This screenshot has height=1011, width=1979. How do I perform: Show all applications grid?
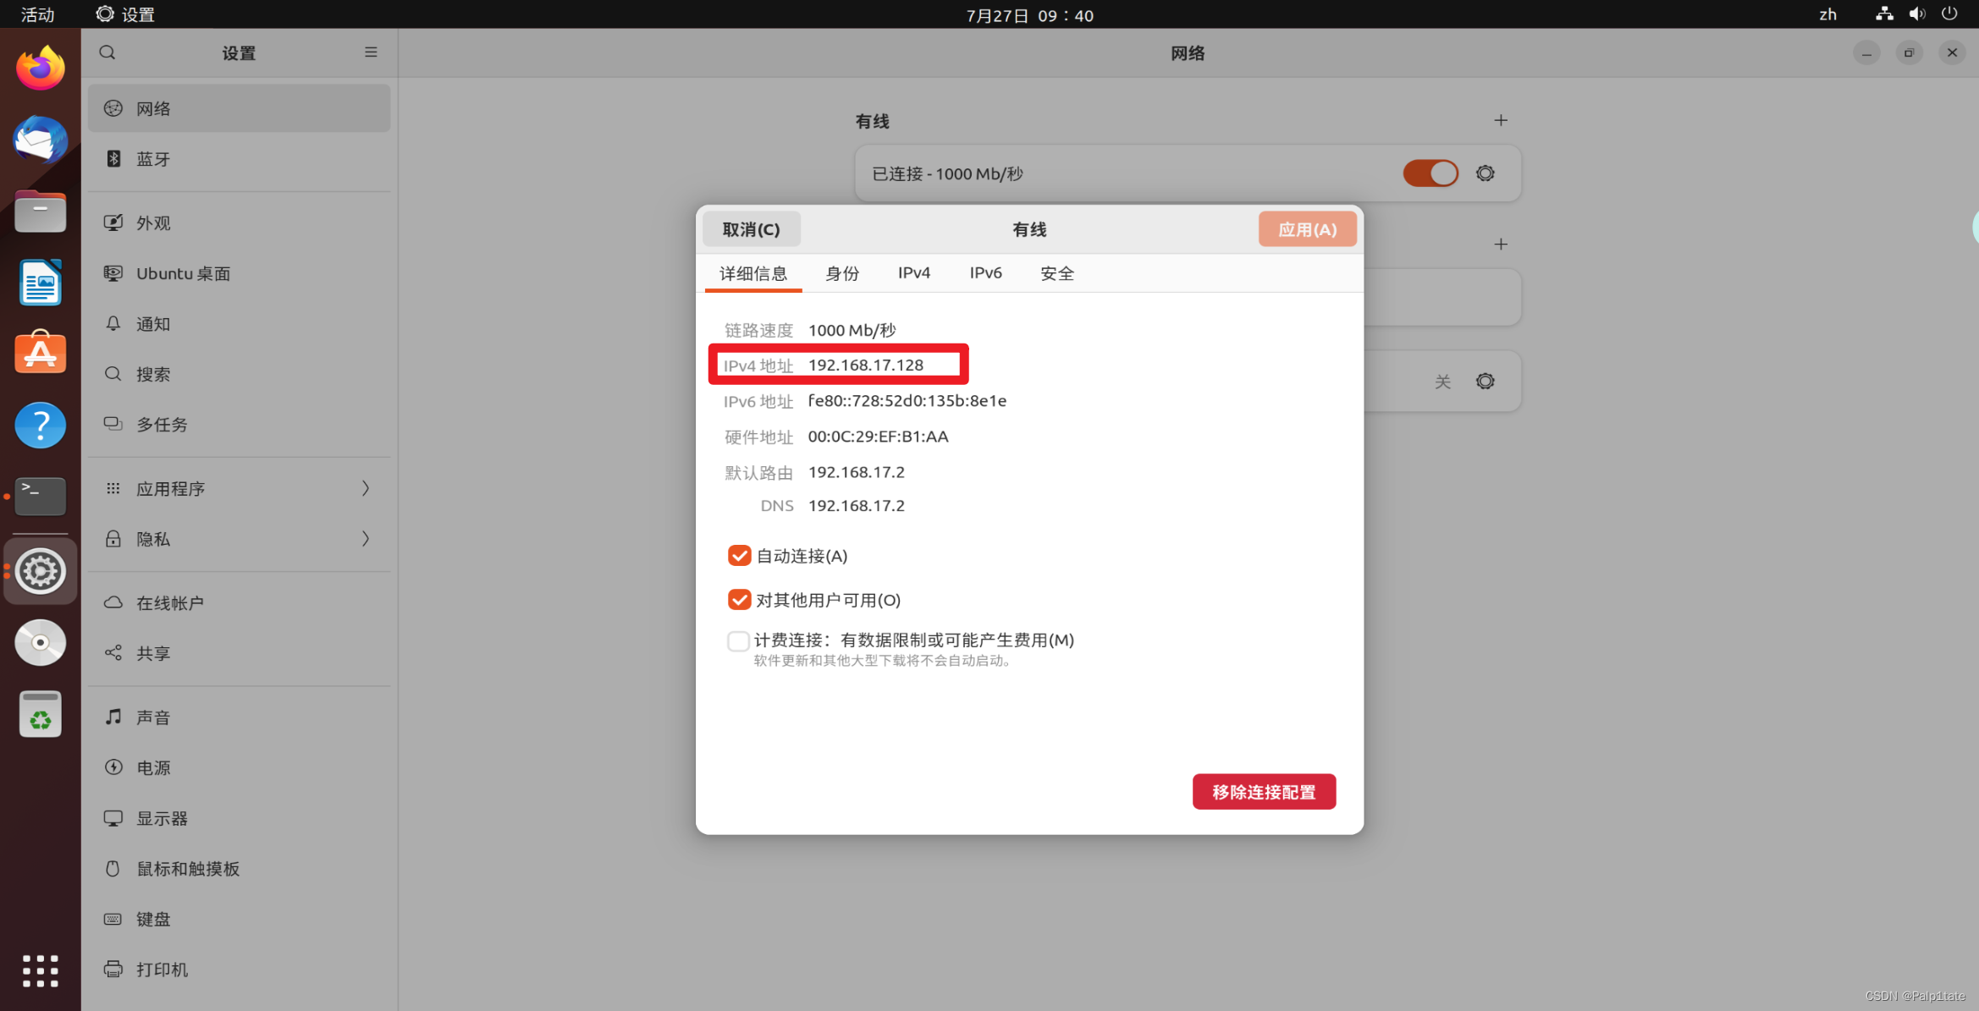tap(40, 970)
